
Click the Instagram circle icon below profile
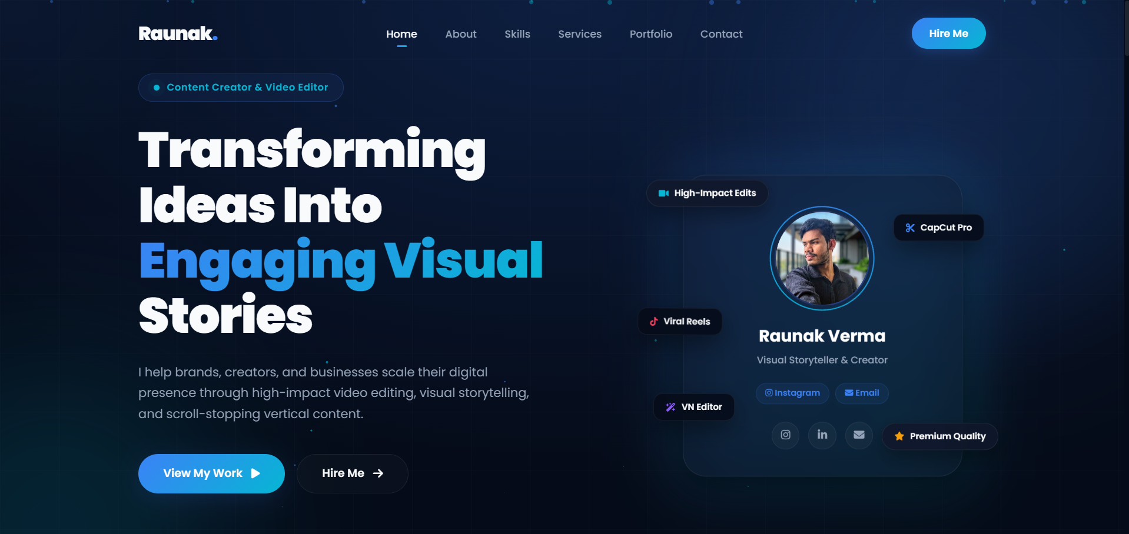pyautogui.click(x=785, y=435)
